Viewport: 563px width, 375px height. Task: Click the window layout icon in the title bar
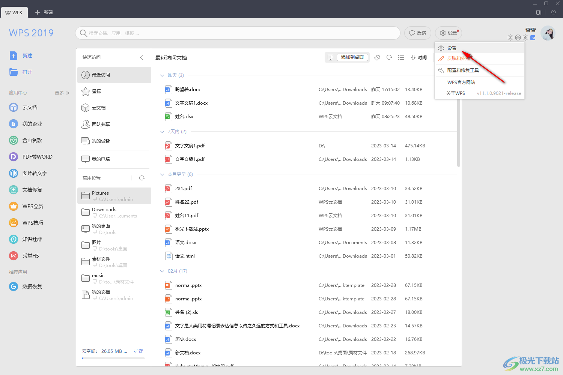click(539, 12)
